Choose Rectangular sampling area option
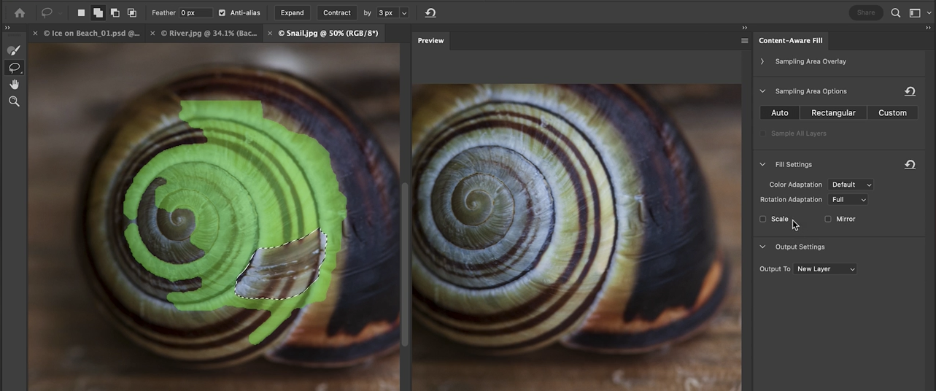The width and height of the screenshot is (936, 391). click(x=833, y=113)
